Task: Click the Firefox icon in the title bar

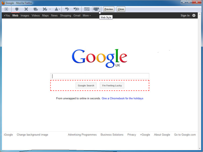Action: pyautogui.click(x=3, y=3)
